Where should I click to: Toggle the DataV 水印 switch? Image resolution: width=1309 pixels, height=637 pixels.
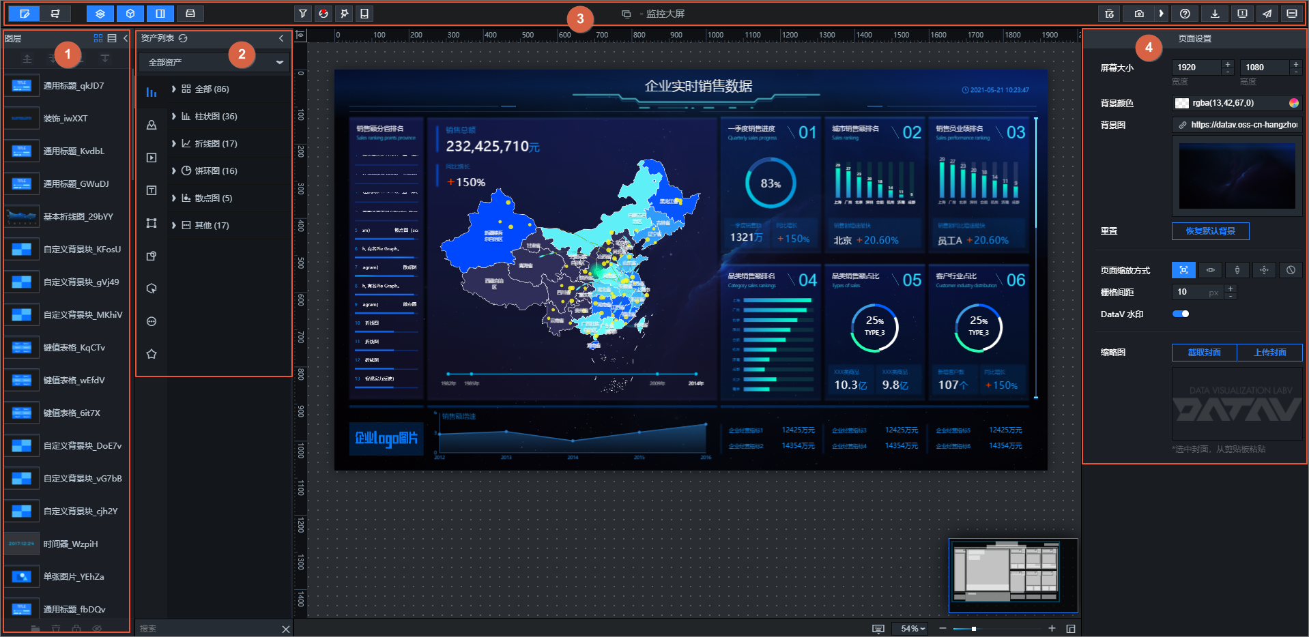coord(1181,314)
